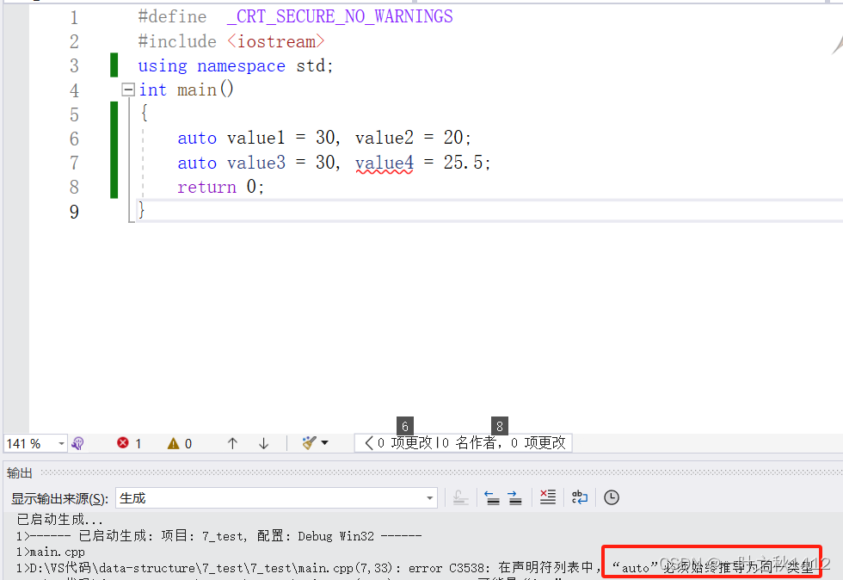The height and width of the screenshot is (580, 843).
Task: Click the 已启动生成 output line
Action: tap(59, 519)
